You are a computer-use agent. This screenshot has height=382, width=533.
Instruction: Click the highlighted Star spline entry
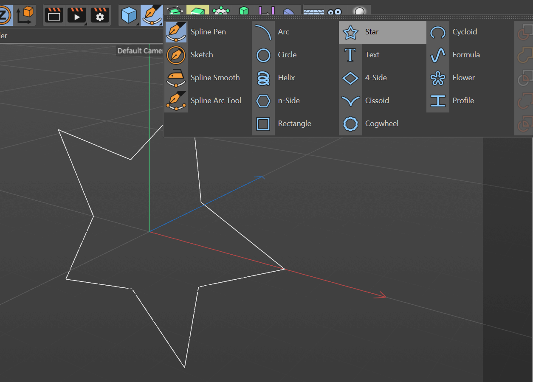coord(382,32)
